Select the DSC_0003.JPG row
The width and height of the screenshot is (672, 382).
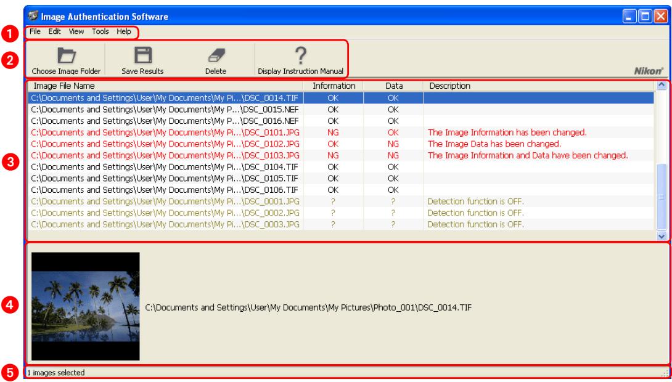tap(341, 224)
